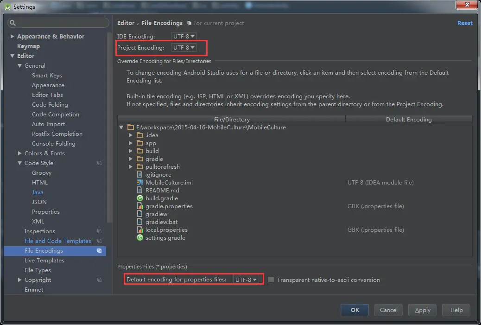Click the gradlew.bat file icon
The image size is (481, 325).
click(140, 222)
